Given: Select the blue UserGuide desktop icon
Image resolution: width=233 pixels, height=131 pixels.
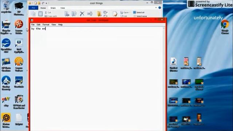Looking at the screenshot, I should tap(19, 82).
